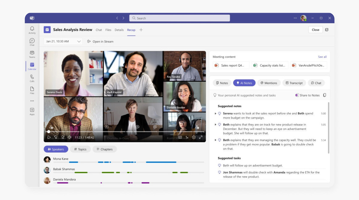
Task: Open the Sales report Q4 file
Action: (x=231, y=65)
